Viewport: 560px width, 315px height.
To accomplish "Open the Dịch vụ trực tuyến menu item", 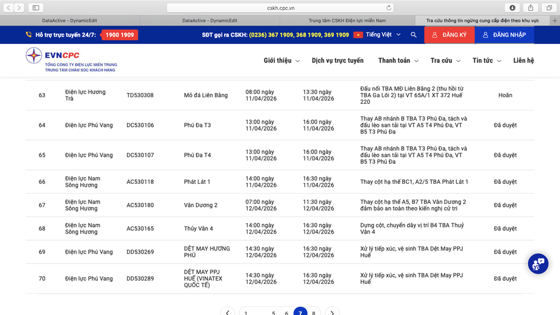I will click(337, 61).
